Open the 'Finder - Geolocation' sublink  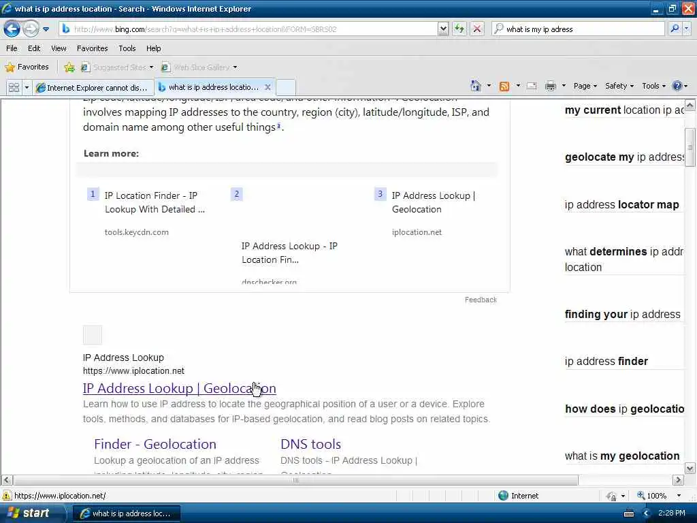pyautogui.click(x=155, y=444)
